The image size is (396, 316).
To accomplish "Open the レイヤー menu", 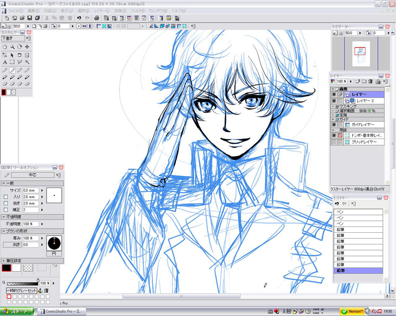I will [x=102, y=11].
